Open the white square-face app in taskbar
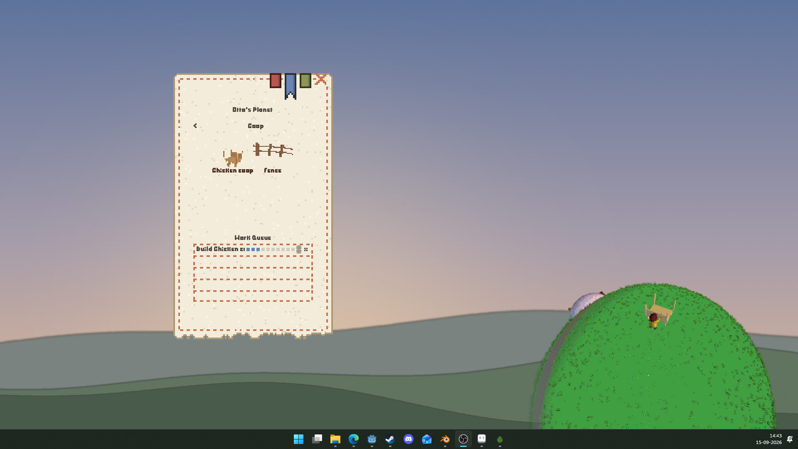 pos(482,439)
